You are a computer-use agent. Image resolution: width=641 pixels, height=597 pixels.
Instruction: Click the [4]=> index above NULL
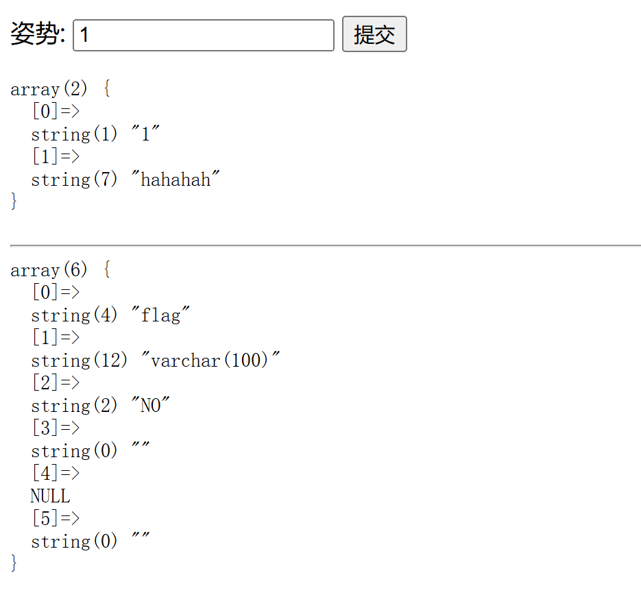pyautogui.click(x=56, y=473)
